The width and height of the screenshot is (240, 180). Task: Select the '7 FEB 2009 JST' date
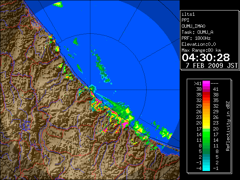(x=211, y=66)
